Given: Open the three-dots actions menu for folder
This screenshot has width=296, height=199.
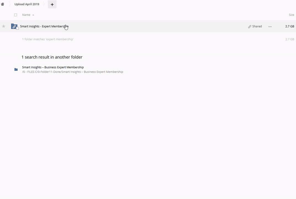Looking at the screenshot, I should point(270,27).
